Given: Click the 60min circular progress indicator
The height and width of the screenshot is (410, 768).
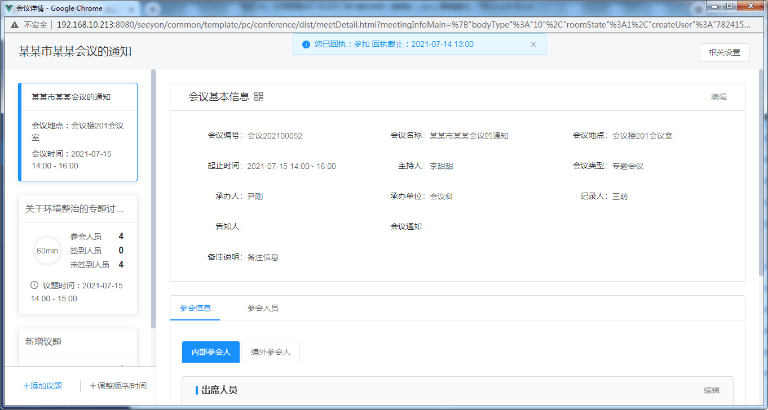Looking at the screenshot, I should click(x=47, y=251).
